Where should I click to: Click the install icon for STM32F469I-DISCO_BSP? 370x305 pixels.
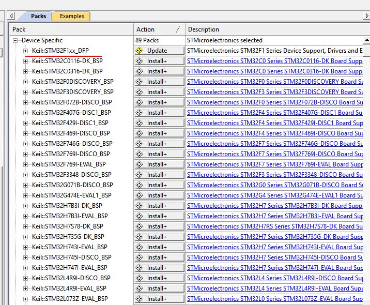[x=139, y=133]
